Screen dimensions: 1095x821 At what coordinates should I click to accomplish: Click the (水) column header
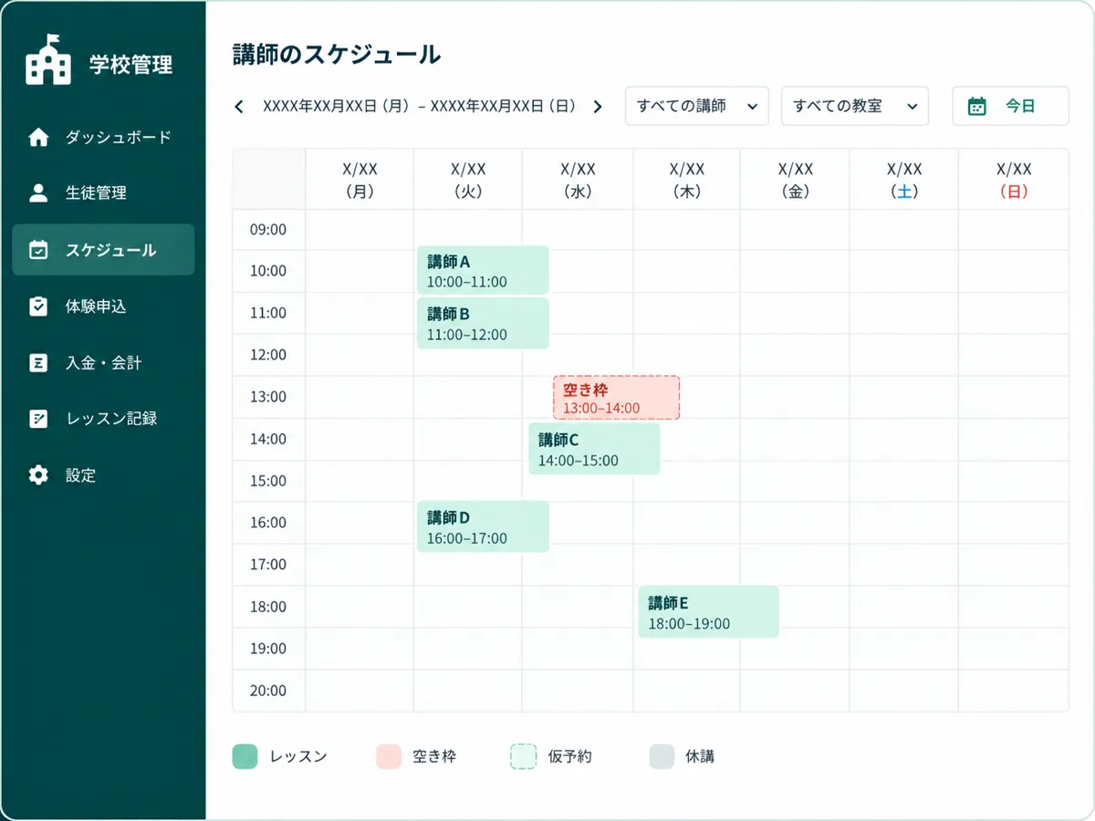[578, 180]
